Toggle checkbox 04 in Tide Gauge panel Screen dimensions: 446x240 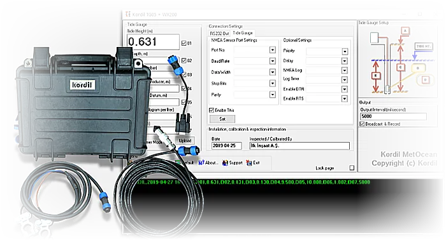(x=184, y=88)
